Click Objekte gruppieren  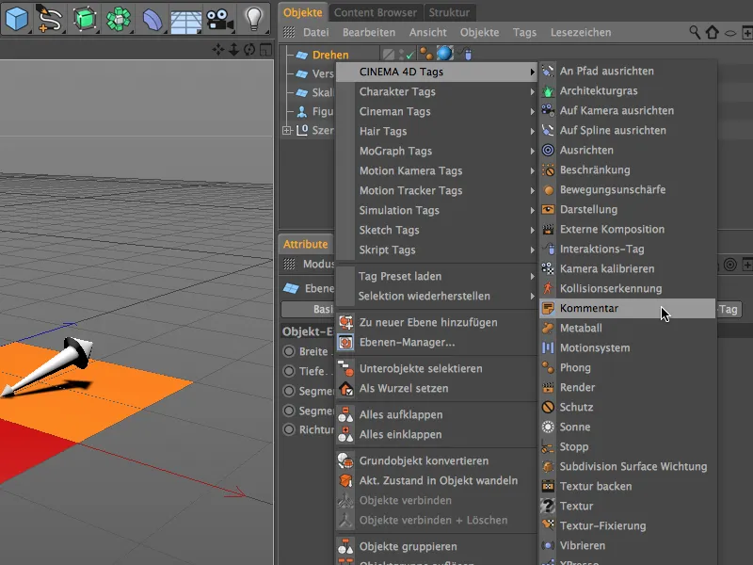pos(436,547)
